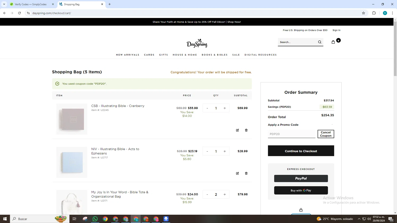
Task: Show hidden system tray icons
Action: pyautogui.click(x=359, y=219)
